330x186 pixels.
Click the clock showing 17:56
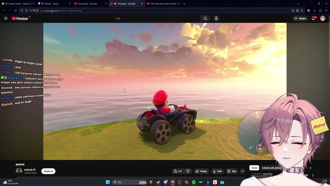tap(324, 181)
